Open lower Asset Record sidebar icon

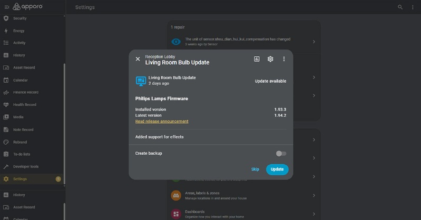point(6,207)
